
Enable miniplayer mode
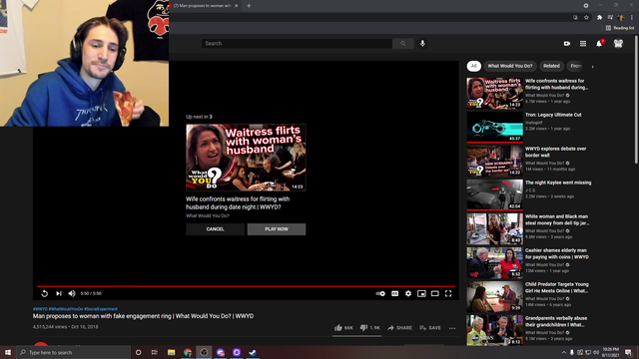pyautogui.click(x=421, y=293)
